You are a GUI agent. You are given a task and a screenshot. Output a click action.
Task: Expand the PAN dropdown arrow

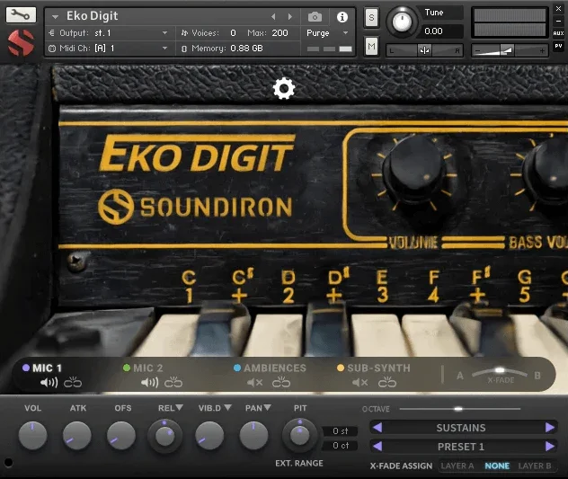click(x=267, y=408)
